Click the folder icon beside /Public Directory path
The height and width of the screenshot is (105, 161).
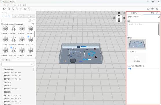coord(3,24)
